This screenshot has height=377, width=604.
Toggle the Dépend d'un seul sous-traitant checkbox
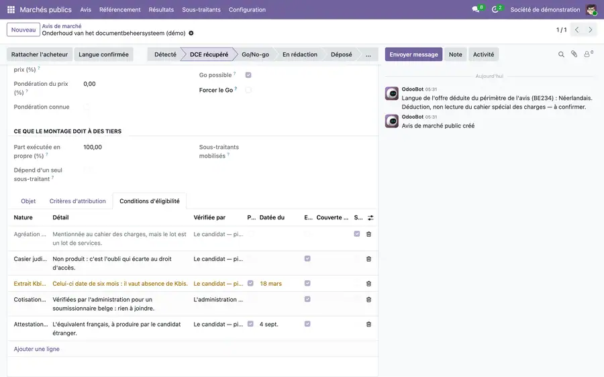[87, 170]
